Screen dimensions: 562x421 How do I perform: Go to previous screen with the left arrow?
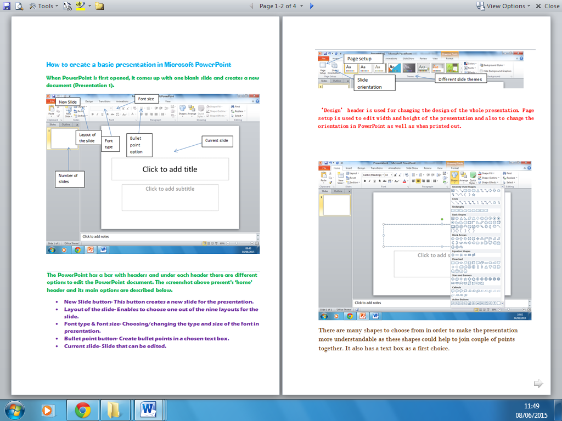click(251, 5)
